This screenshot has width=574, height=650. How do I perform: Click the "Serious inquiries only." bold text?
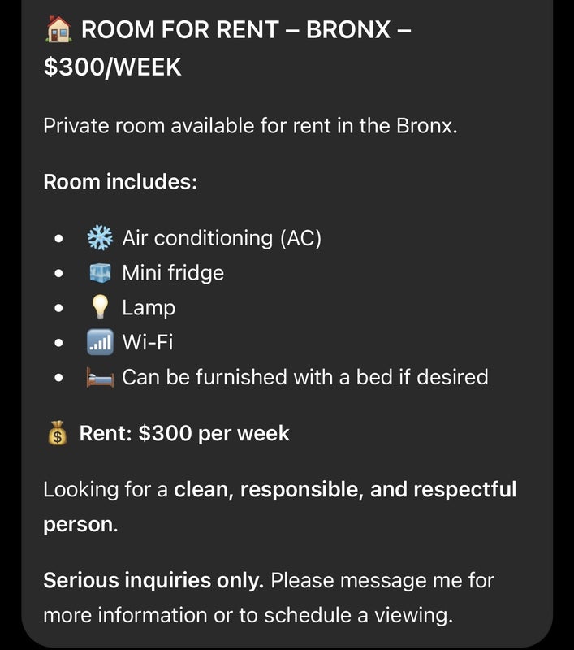[x=153, y=580]
